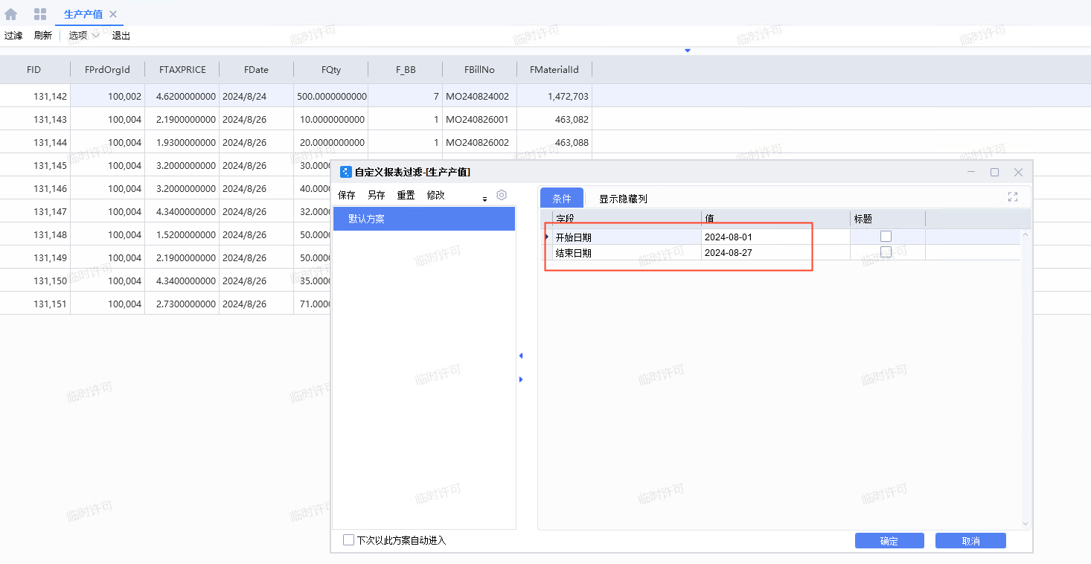Collapse panel with left blue arrow

coord(521,356)
